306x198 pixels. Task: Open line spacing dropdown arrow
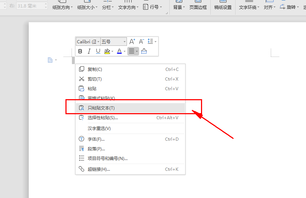tap(156, 42)
